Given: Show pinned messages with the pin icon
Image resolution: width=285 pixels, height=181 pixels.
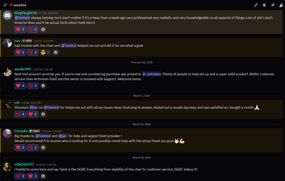Looking at the screenshot, I should [273, 5].
